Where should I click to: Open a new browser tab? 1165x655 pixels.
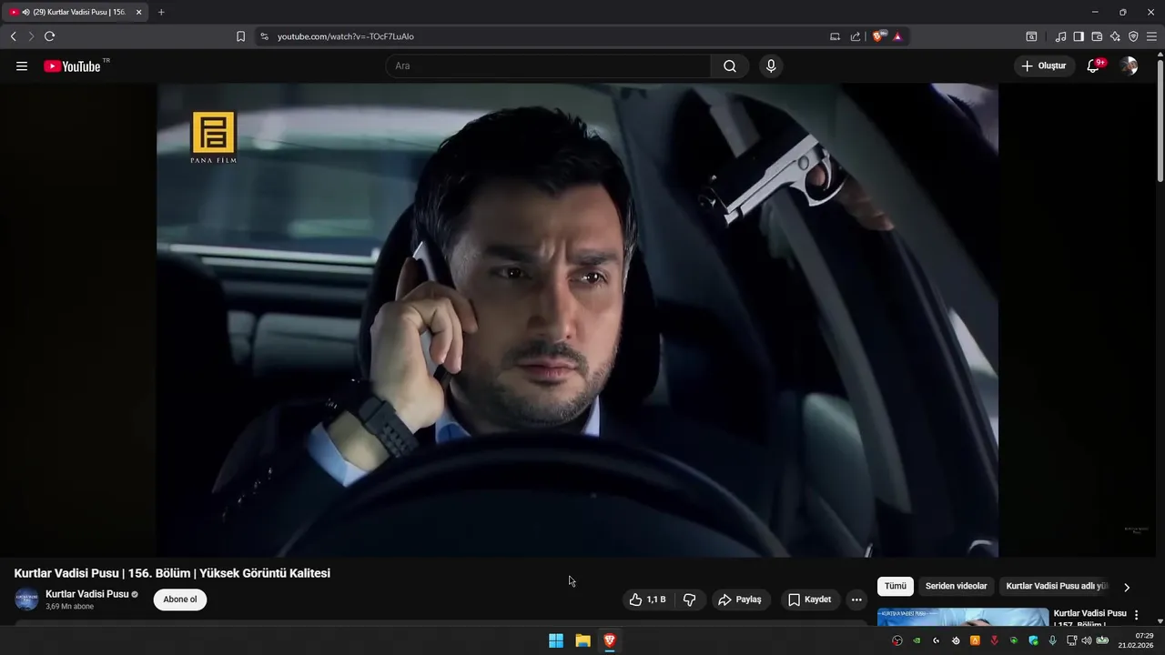point(161,12)
